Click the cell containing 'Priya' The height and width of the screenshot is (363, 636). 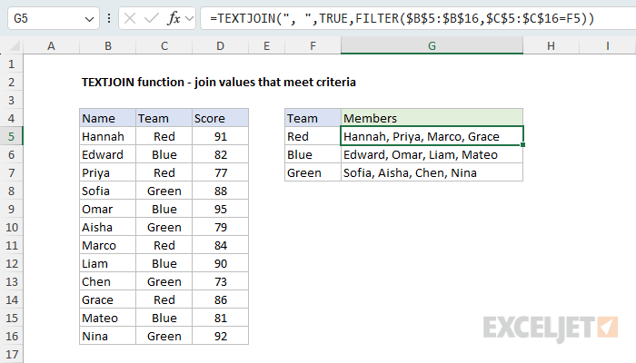pos(107,173)
